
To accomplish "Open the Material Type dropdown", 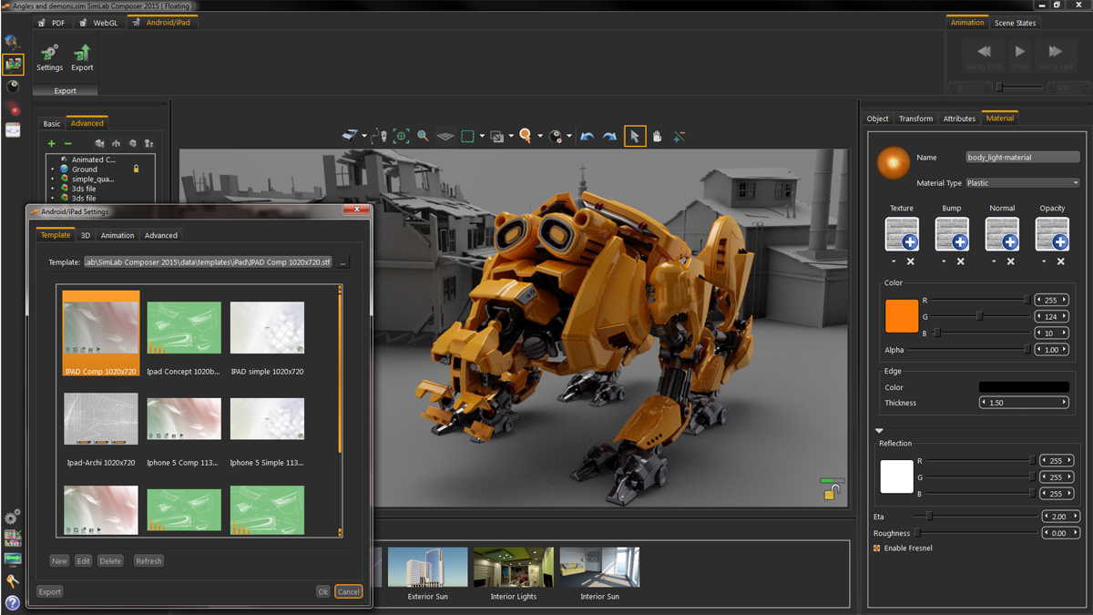I will 1022,183.
